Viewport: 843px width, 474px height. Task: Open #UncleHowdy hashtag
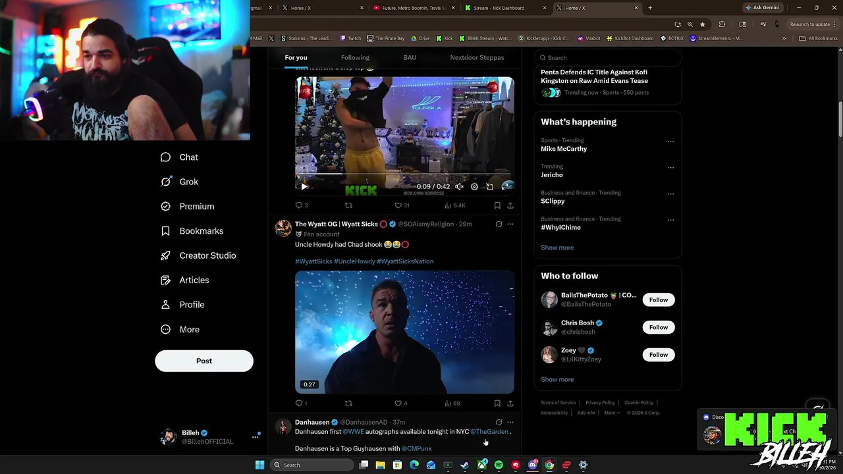click(354, 261)
